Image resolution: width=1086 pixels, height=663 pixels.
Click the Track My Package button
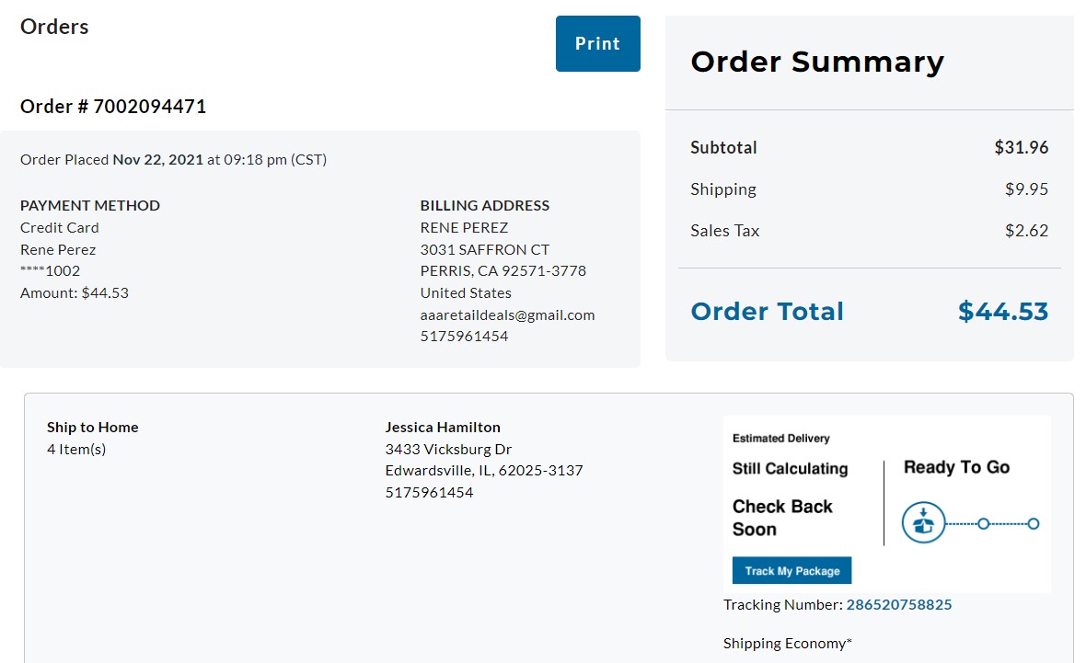click(791, 570)
